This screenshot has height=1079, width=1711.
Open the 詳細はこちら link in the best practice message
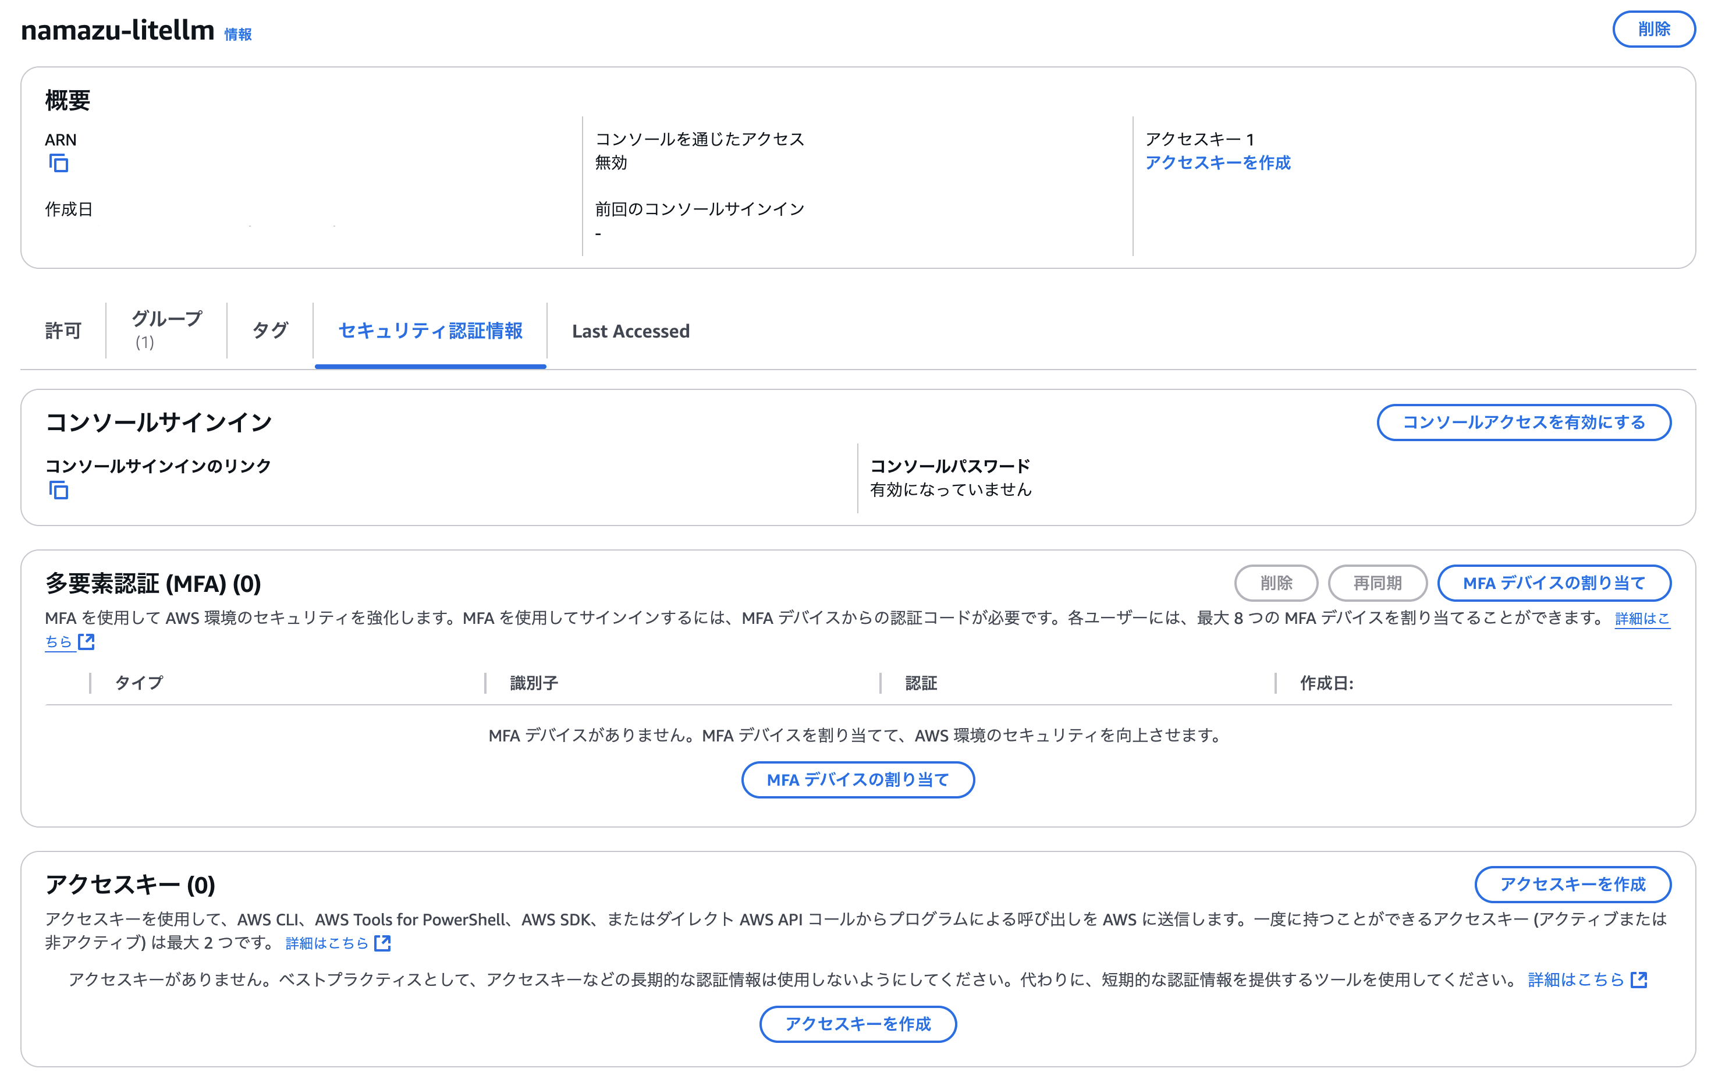[x=1575, y=979]
